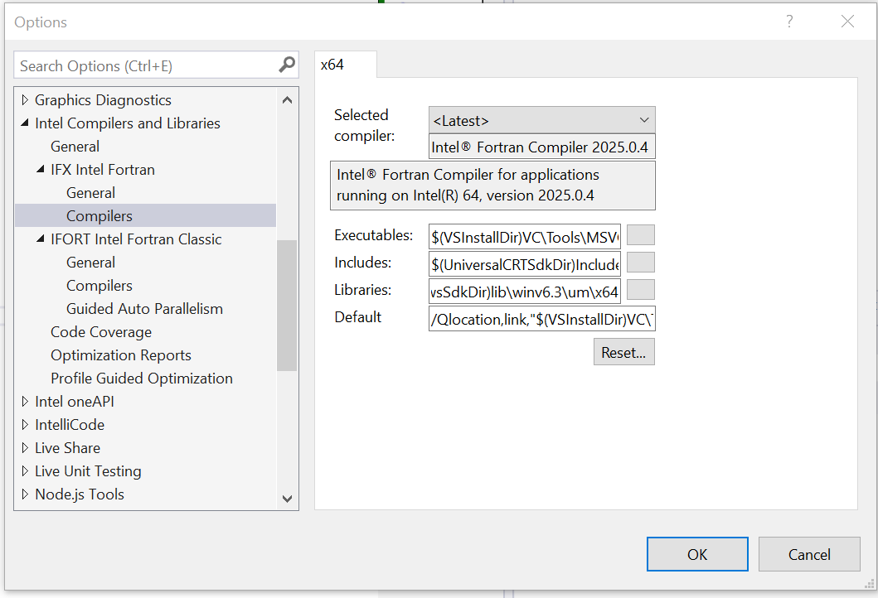Click the Reset... button

click(623, 351)
